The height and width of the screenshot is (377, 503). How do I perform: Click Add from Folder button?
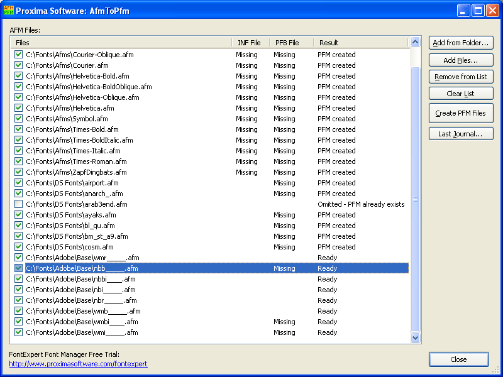click(x=461, y=43)
